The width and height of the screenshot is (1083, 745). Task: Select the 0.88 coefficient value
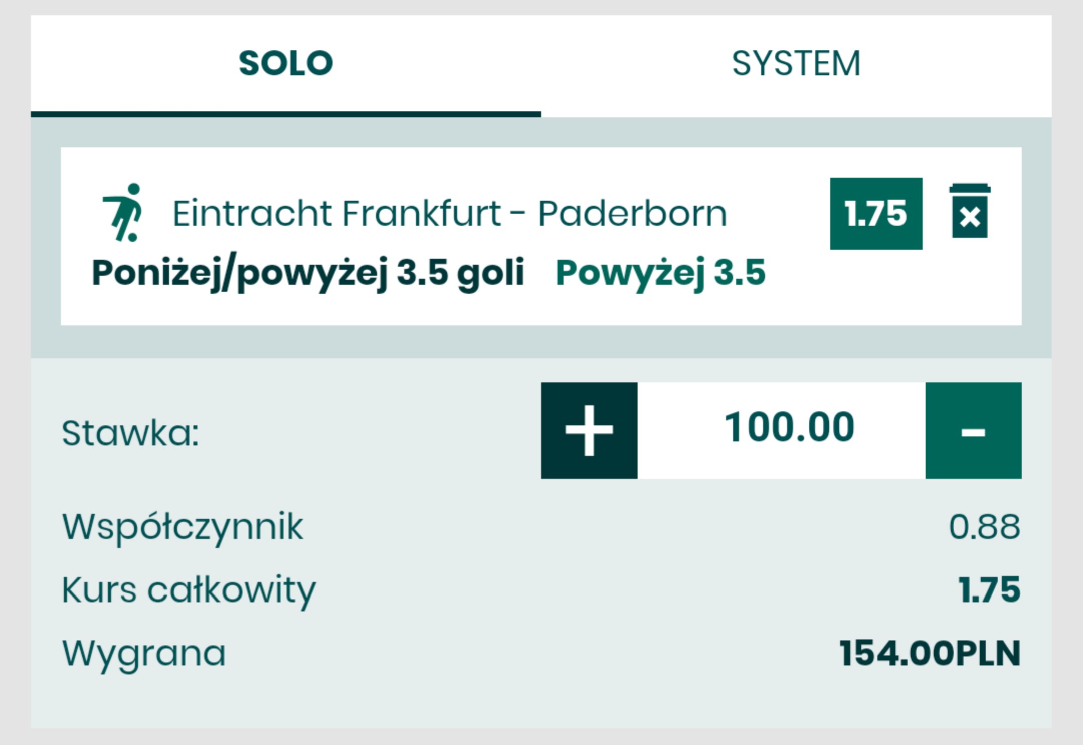point(984,527)
